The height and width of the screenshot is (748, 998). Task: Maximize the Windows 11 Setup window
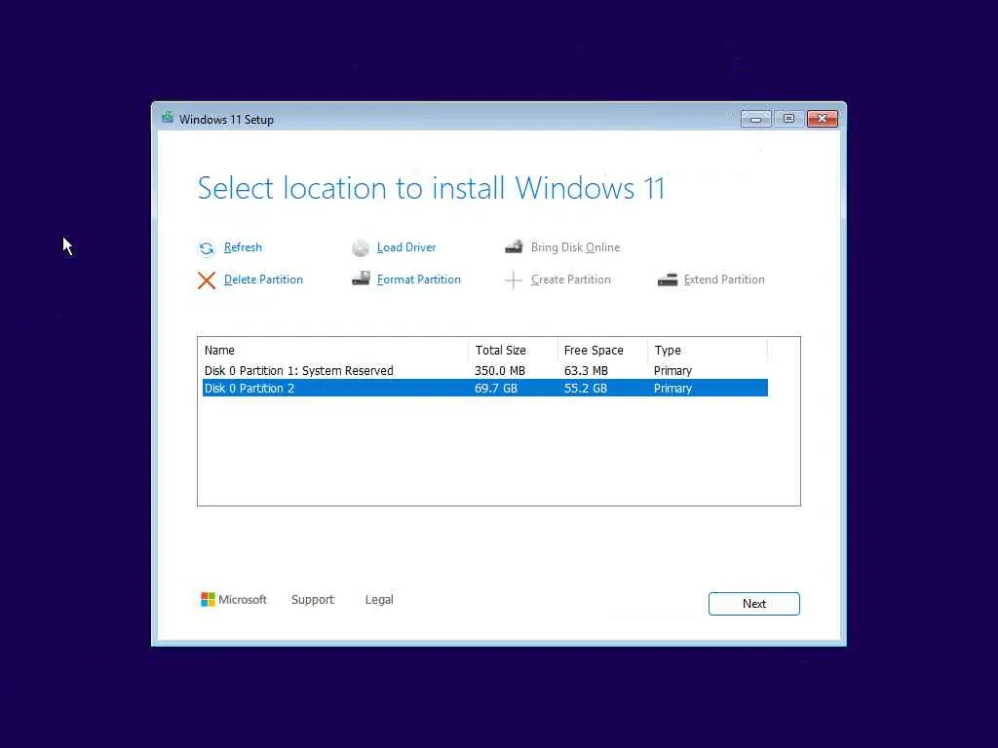(788, 119)
